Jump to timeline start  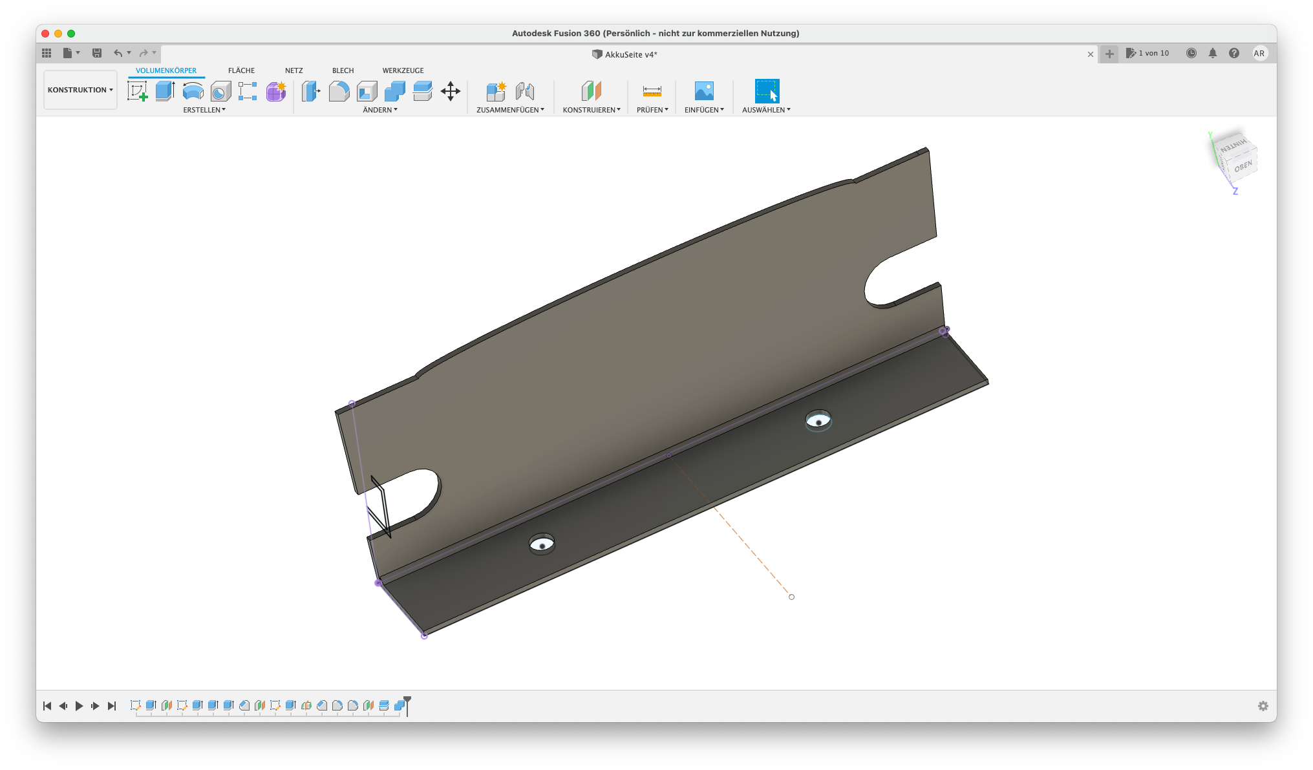click(47, 706)
